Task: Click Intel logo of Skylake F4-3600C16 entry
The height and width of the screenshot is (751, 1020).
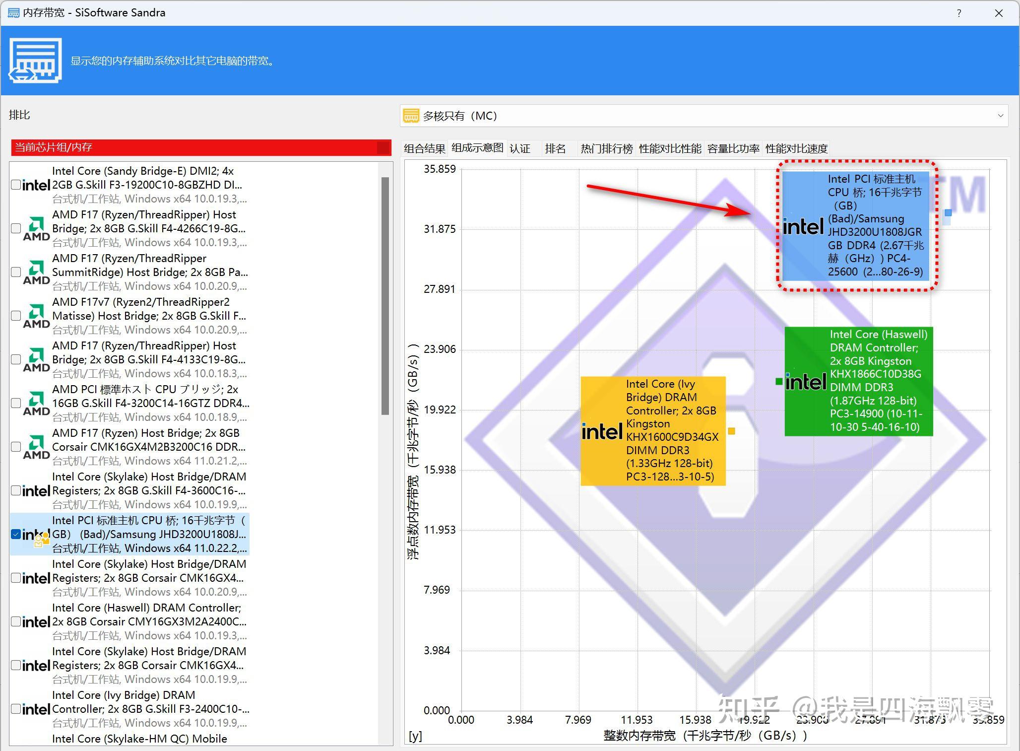Action: (x=36, y=491)
